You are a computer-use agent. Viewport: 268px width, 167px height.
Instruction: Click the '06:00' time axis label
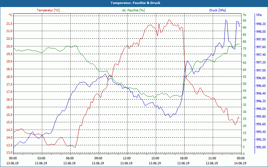tap(70, 158)
